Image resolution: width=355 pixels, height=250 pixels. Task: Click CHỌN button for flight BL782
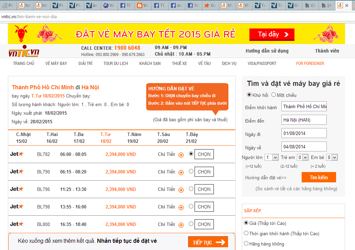(204, 155)
